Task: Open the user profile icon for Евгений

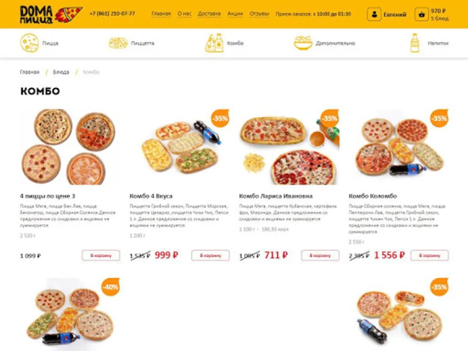Action: pos(374,14)
